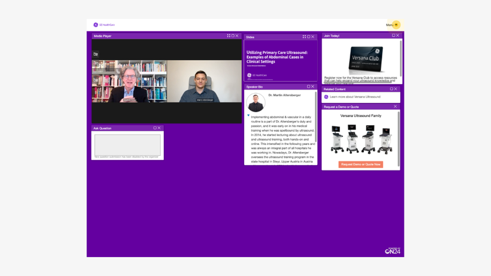Select the Speaker Bio panel title
Viewport: 491px width, 276px height.
point(254,86)
